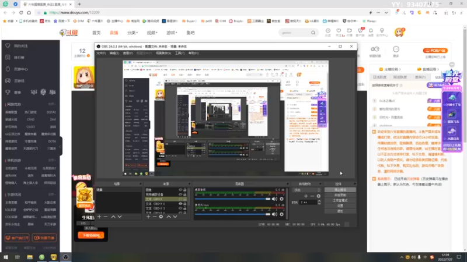The image size is (467, 262).
Task: Select 文本 (GDI+) source row
Action: click(x=166, y=199)
